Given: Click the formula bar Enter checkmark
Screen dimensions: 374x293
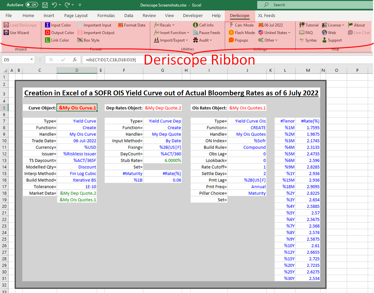Looking at the screenshot, I should pyautogui.click(x=63, y=59).
